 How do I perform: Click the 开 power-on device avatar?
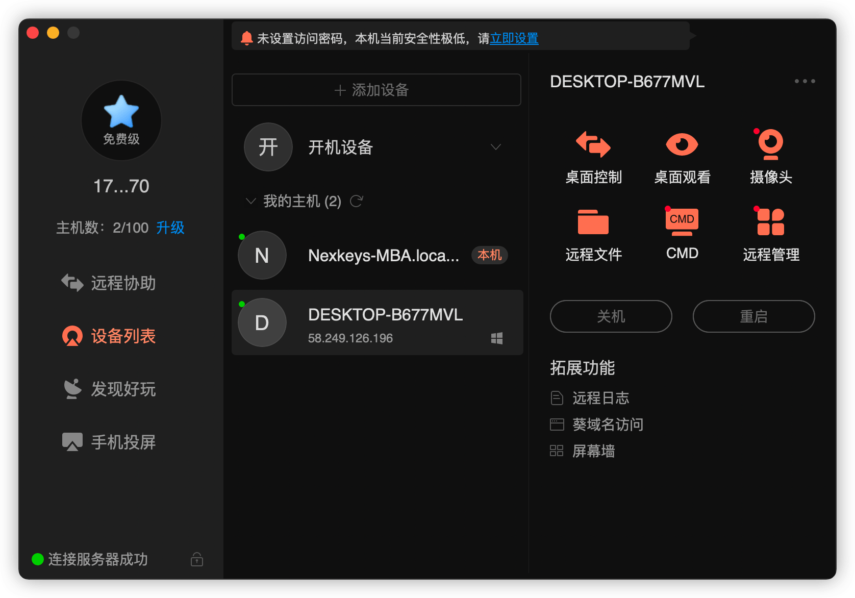pos(268,147)
